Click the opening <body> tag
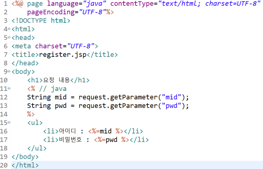Image resolution: width=263 pixels, height=169 pixels. (x=23, y=72)
